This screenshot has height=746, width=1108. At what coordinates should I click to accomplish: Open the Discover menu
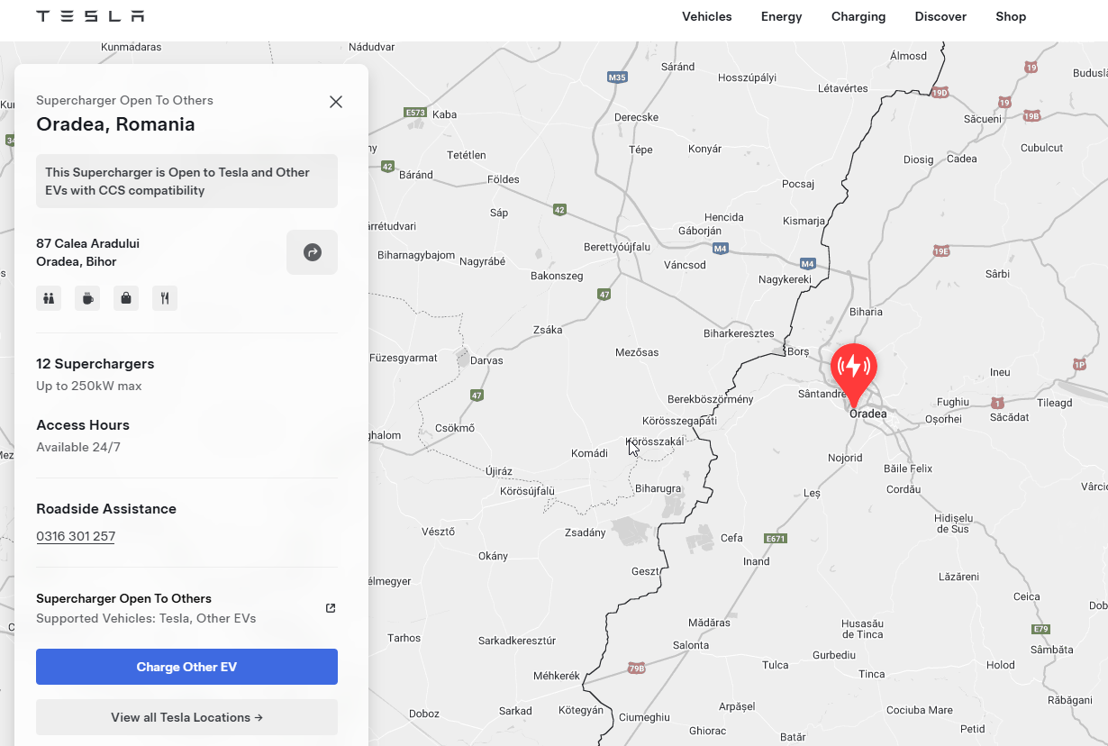[x=940, y=16]
